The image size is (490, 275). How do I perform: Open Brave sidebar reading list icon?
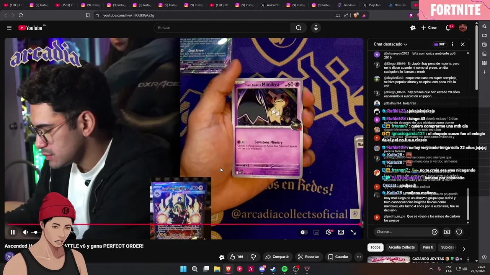tap(484, 63)
